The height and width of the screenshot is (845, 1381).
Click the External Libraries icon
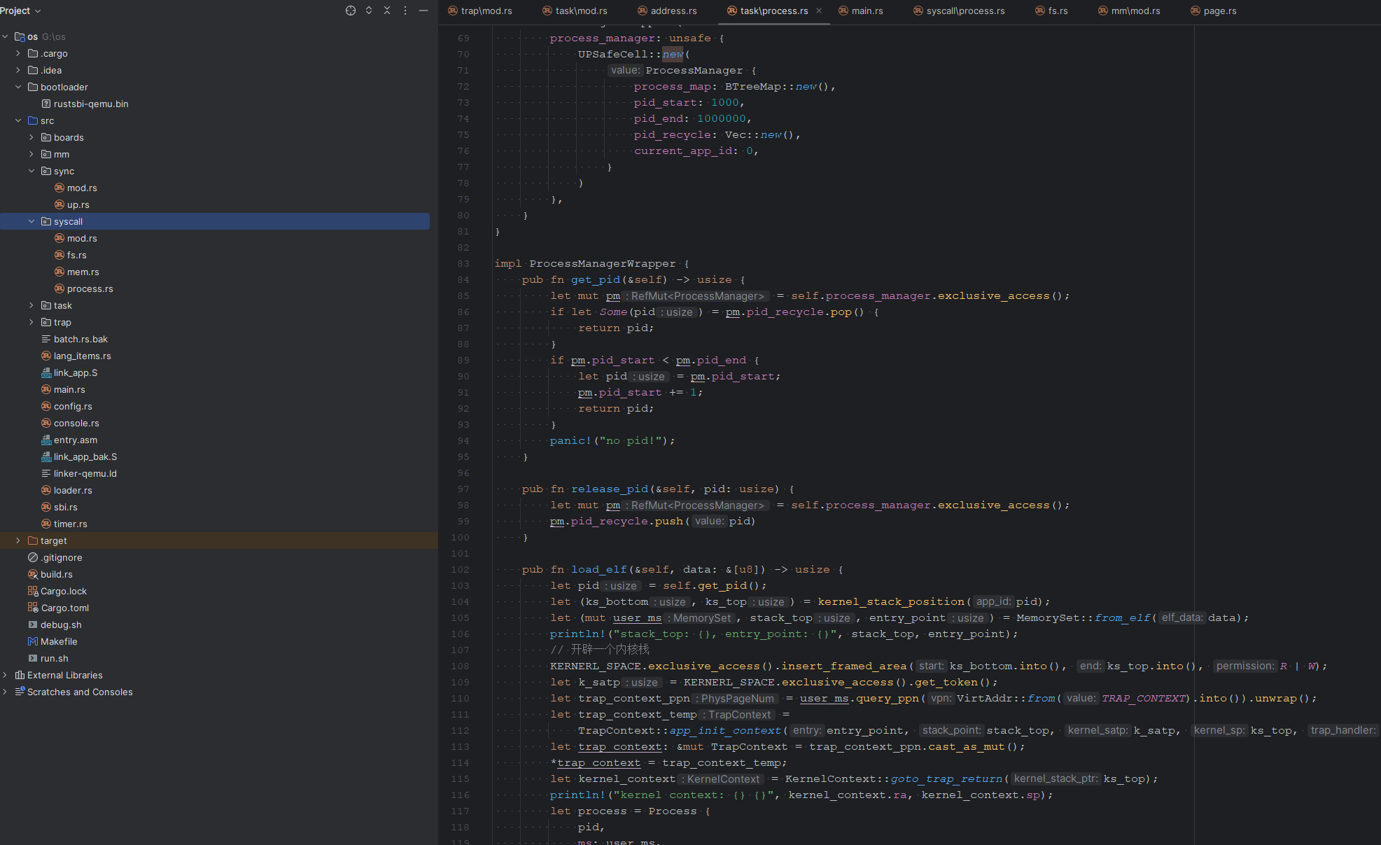(x=20, y=675)
